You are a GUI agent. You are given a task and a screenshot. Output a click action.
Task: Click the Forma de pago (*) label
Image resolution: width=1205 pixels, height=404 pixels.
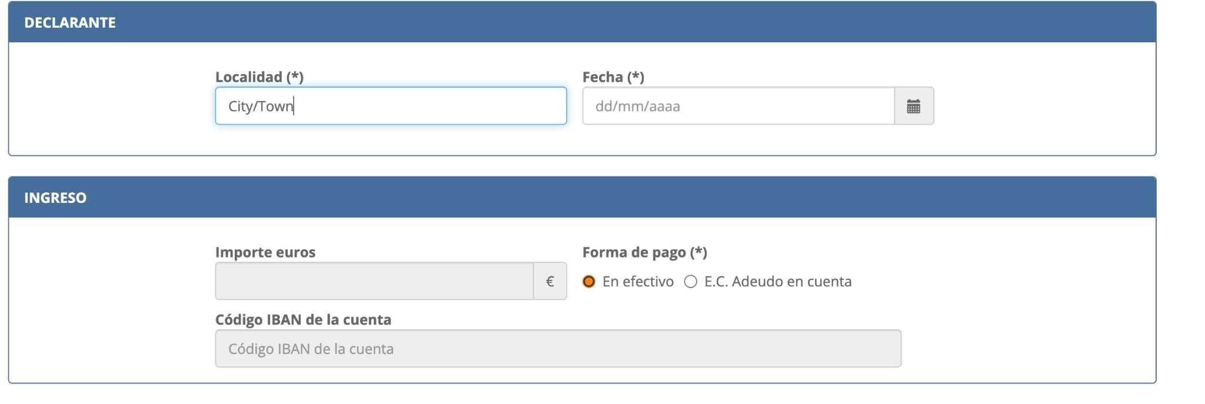pyautogui.click(x=644, y=252)
